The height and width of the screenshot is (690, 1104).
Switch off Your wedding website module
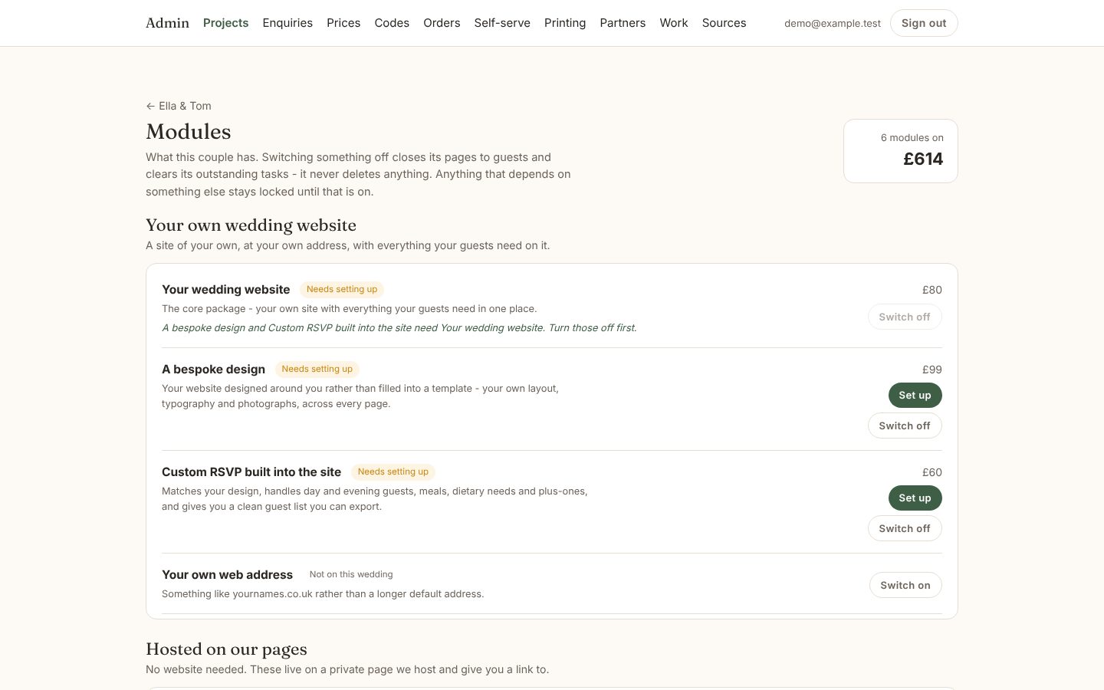(x=905, y=317)
